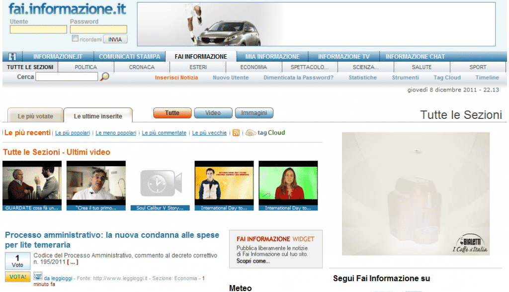Click the yellow VOTA! button

(x=17, y=277)
